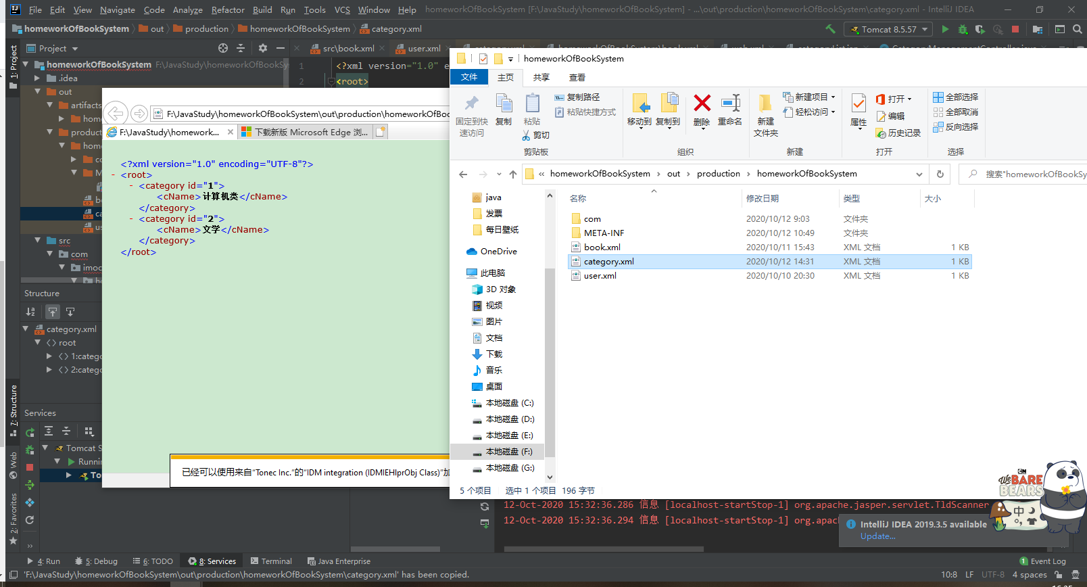Click Collapse All icon in Services toolbar
This screenshot has height=587, width=1087.
coord(66,431)
